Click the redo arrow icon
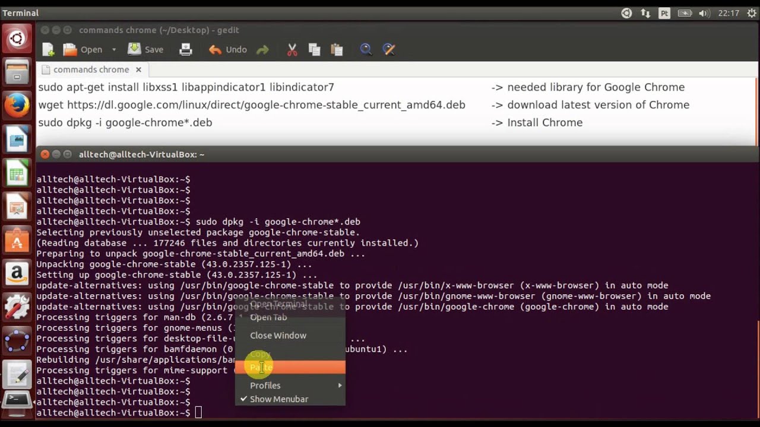The image size is (760, 427). pos(262,50)
